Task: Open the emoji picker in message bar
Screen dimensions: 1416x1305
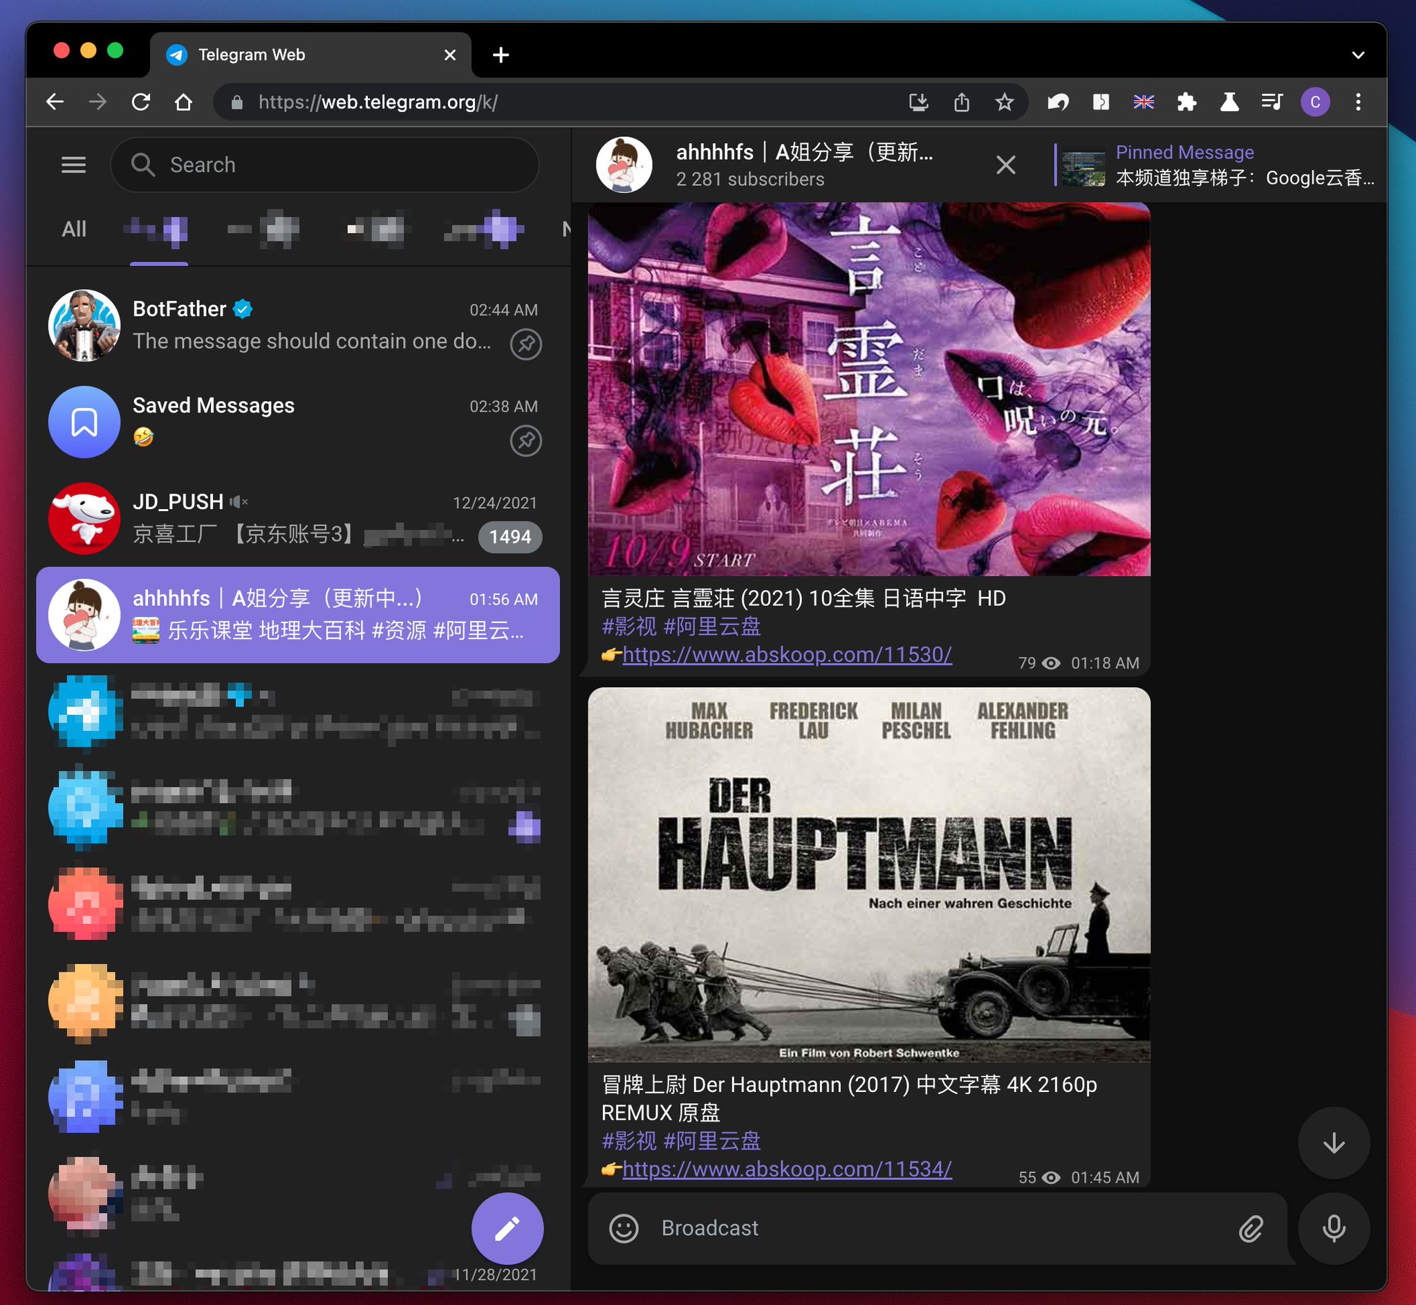Action: click(626, 1228)
